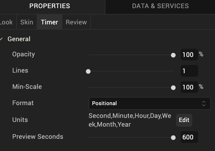Image resolution: width=215 pixels, height=151 pixels.
Task: Focus the Preview Seconds value field
Action: [x=189, y=137]
